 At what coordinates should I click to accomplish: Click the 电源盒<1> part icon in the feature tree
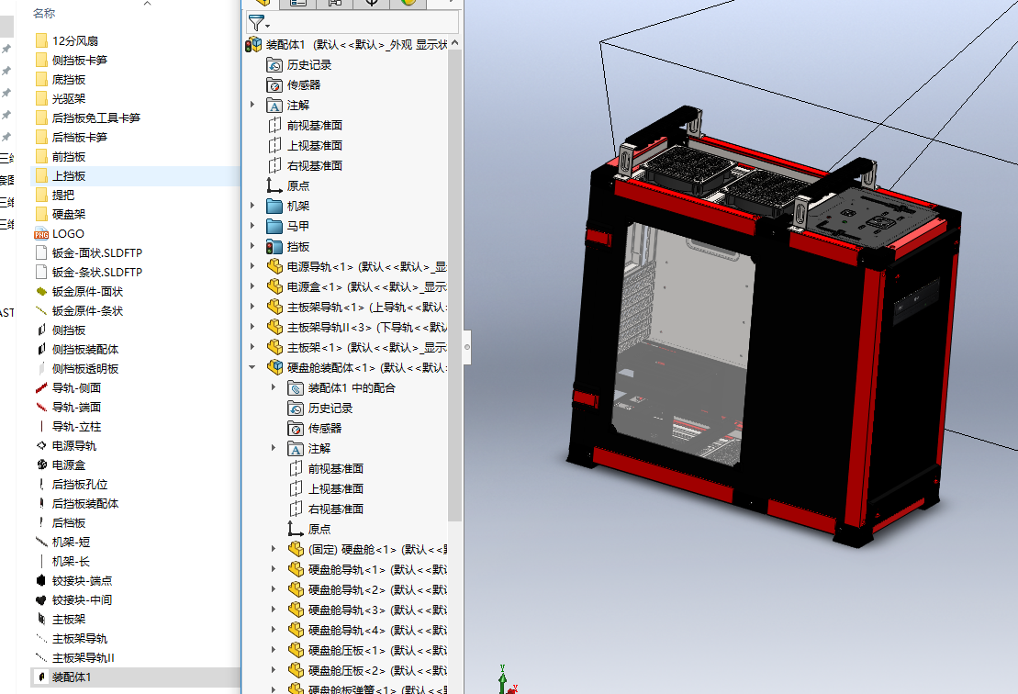[274, 287]
